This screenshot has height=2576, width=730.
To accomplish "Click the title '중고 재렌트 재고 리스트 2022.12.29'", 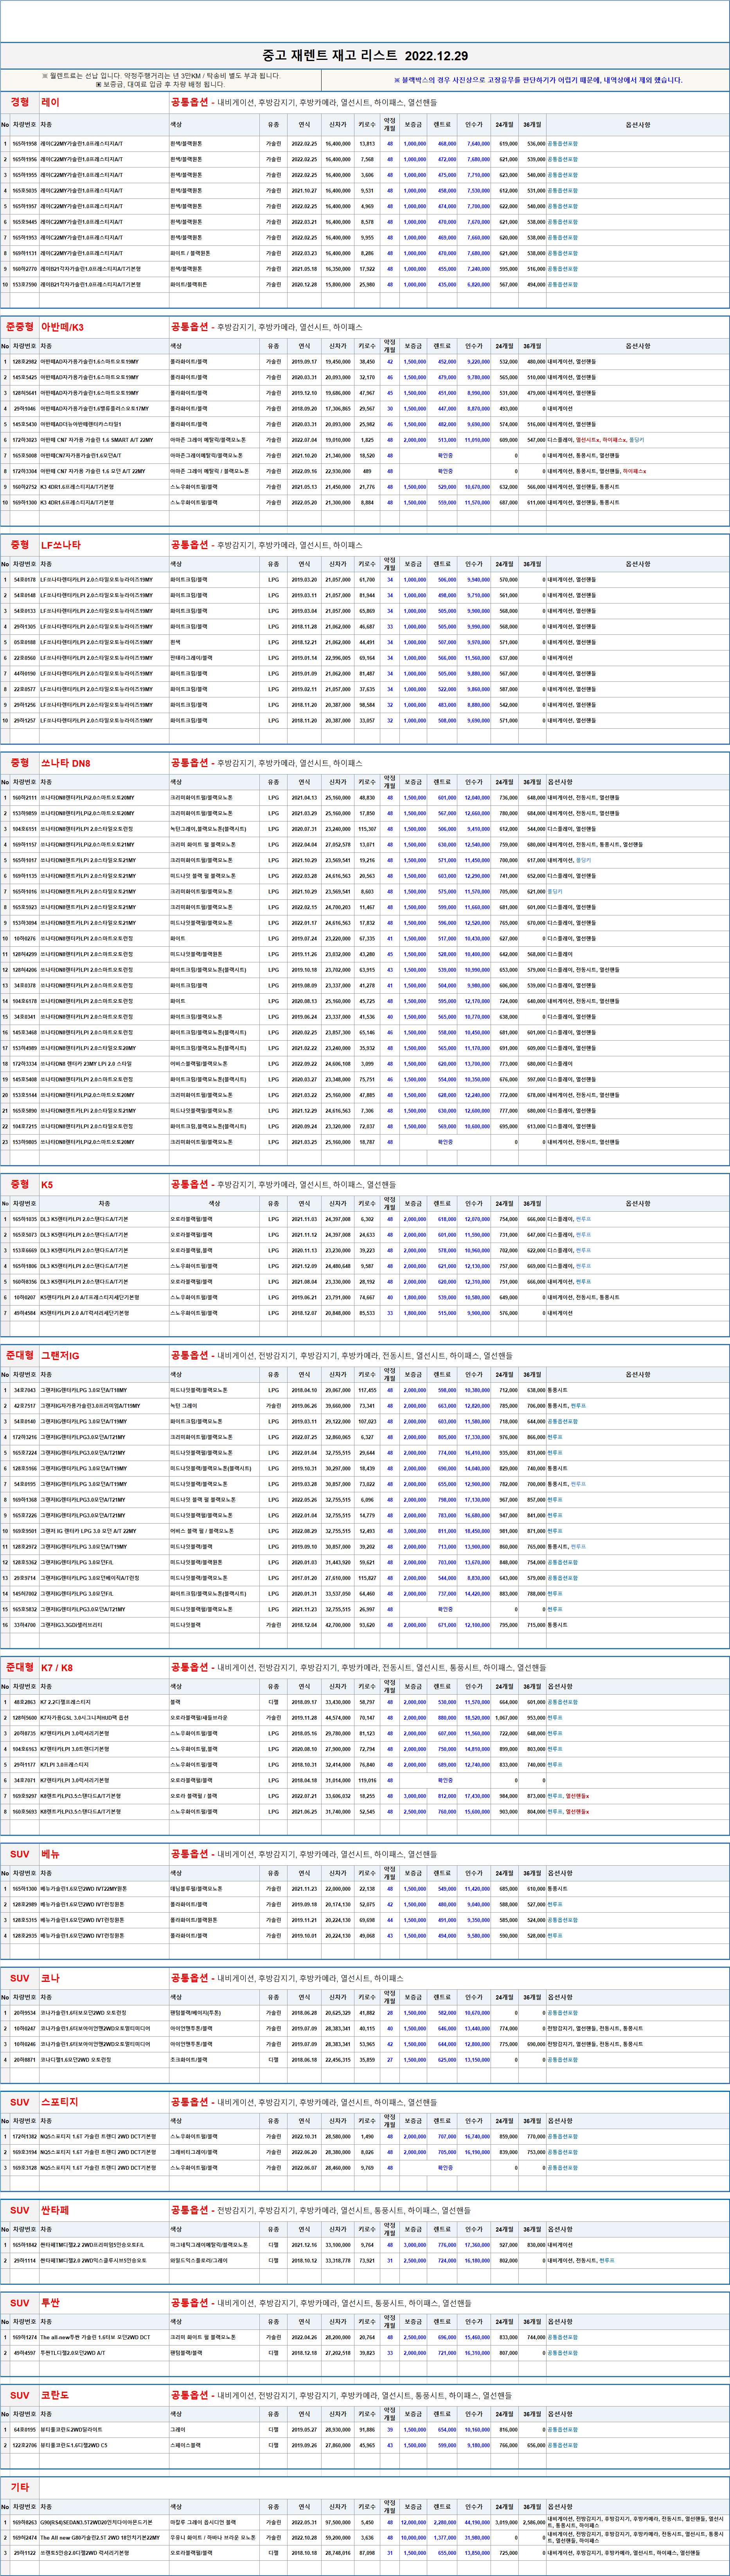I will [365, 56].
